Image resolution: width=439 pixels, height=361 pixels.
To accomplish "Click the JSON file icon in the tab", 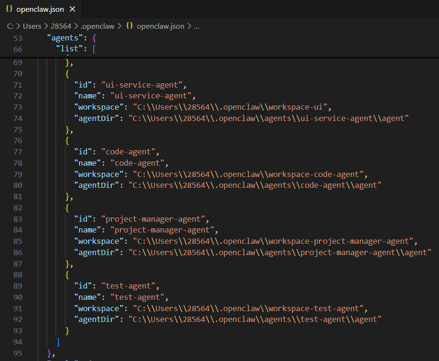I will pos(9,8).
